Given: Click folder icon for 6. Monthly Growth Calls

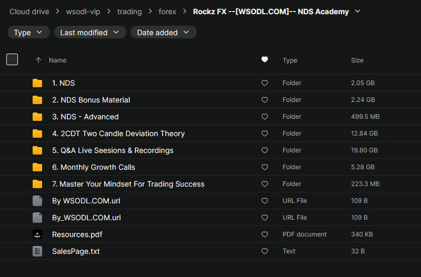Looking at the screenshot, I should click(x=37, y=167).
